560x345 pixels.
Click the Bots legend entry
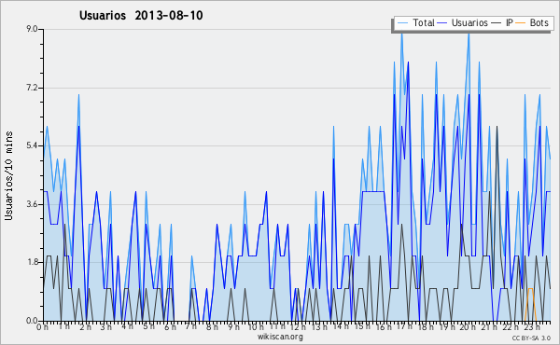coord(532,22)
